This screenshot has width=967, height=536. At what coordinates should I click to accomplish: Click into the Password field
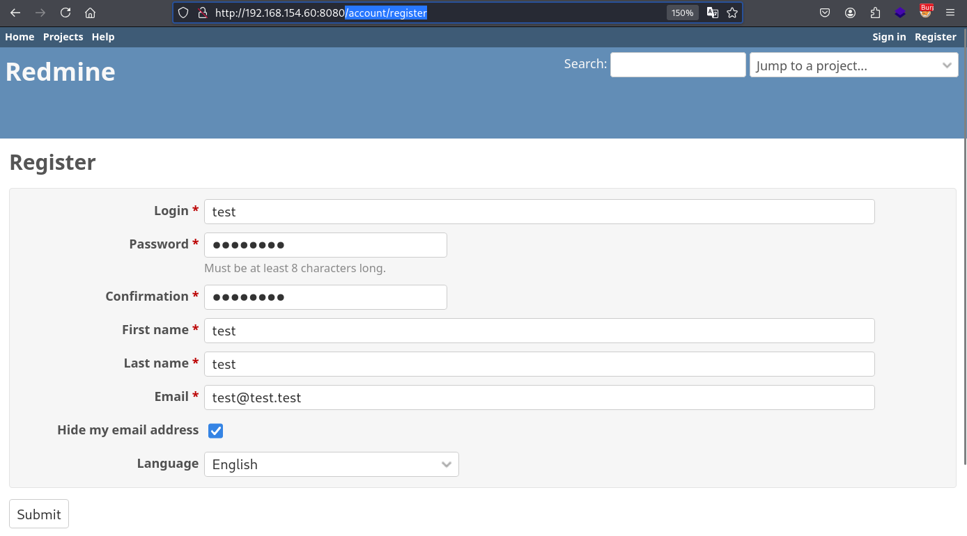coord(325,245)
